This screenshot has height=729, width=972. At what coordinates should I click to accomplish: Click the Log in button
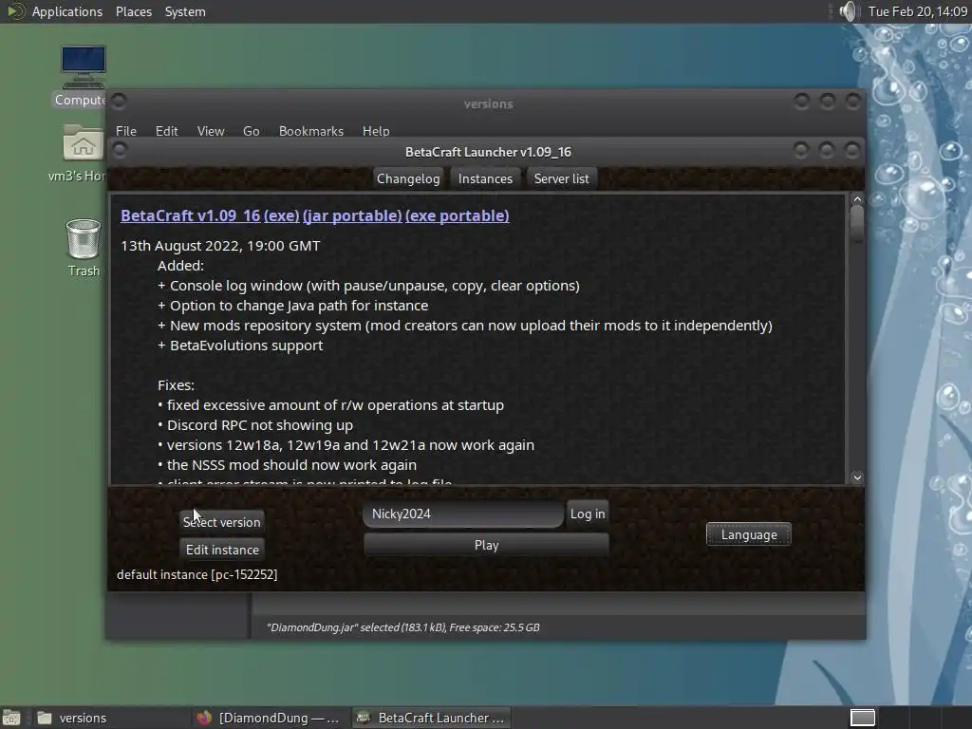click(x=588, y=514)
